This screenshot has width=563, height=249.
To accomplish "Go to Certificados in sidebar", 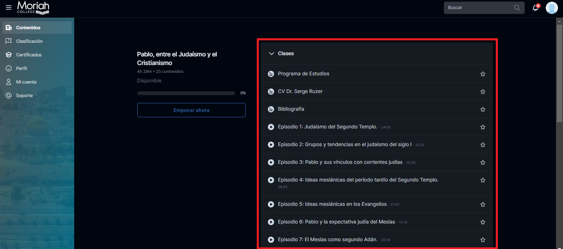I will pos(29,55).
